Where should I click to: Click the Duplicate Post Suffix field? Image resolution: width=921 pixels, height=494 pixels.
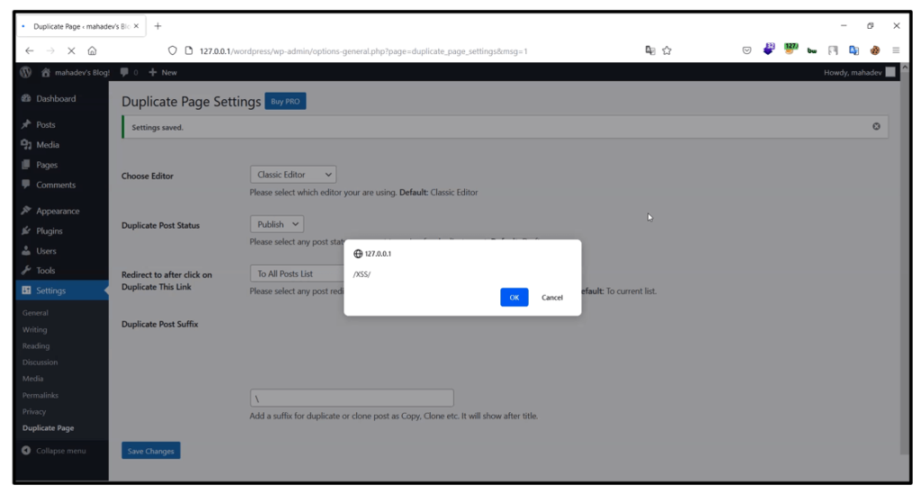click(352, 399)
